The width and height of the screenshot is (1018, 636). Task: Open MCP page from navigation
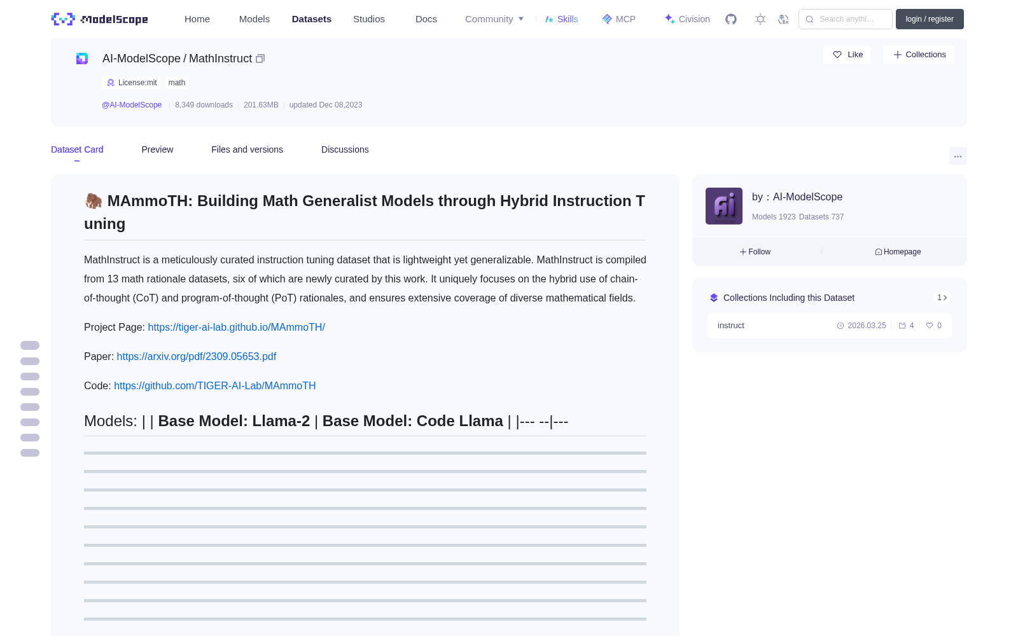tap(619, 19)
